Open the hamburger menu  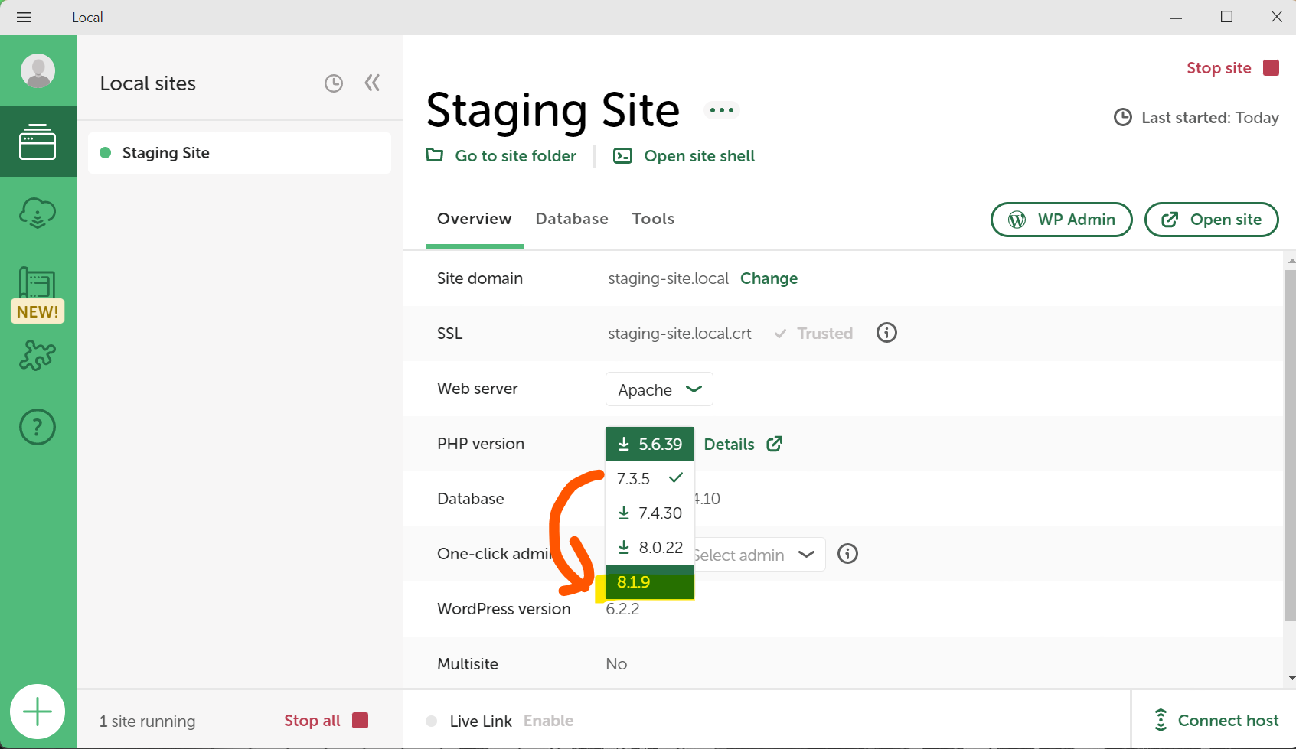point(24,17)
